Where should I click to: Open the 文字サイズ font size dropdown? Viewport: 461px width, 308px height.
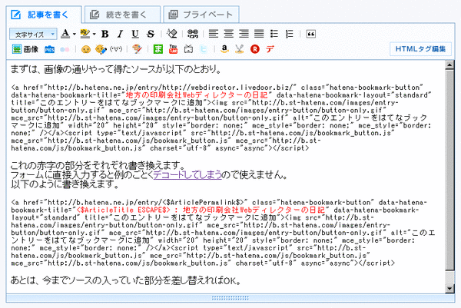[x=33, y=34]
